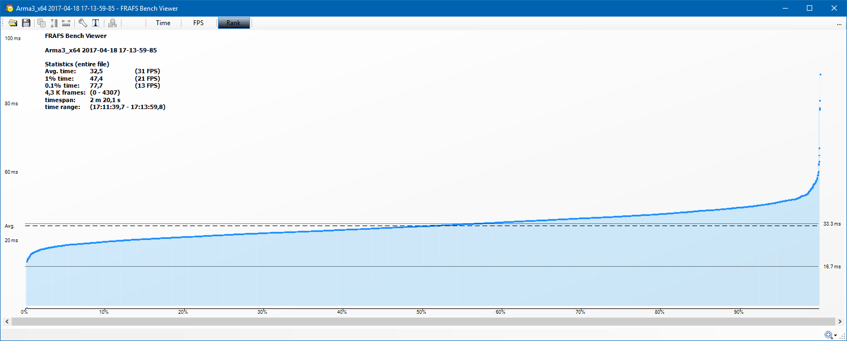The image size is (847, 341).
Task: Click the FRAFS app icon in title bar
Action: pyautogui.click(x=9, y=8)
